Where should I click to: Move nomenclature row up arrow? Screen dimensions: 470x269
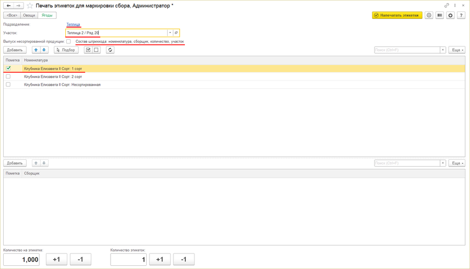tap(36, 50)
